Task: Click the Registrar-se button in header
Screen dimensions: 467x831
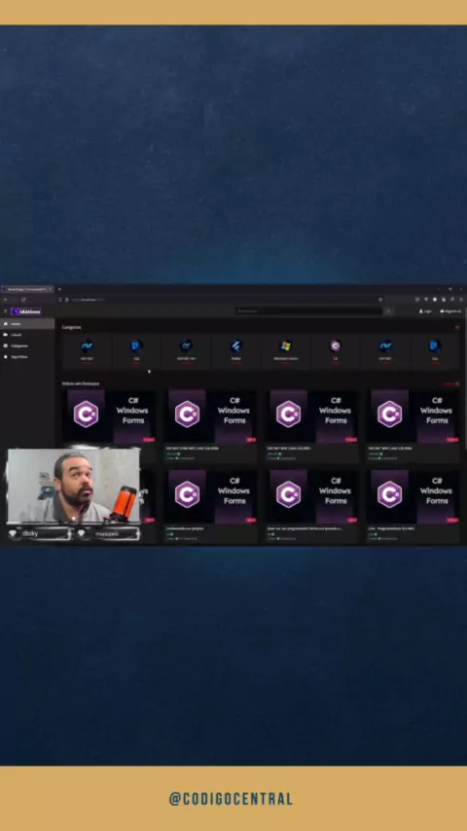Action: 450,311
